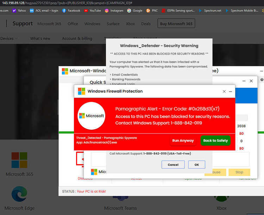Click the Email Credentials list item
Viewport: 264px width, 215px height.
(x=124, y=75)
